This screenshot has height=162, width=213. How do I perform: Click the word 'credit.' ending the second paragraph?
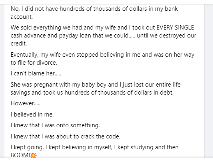[19, 43]
